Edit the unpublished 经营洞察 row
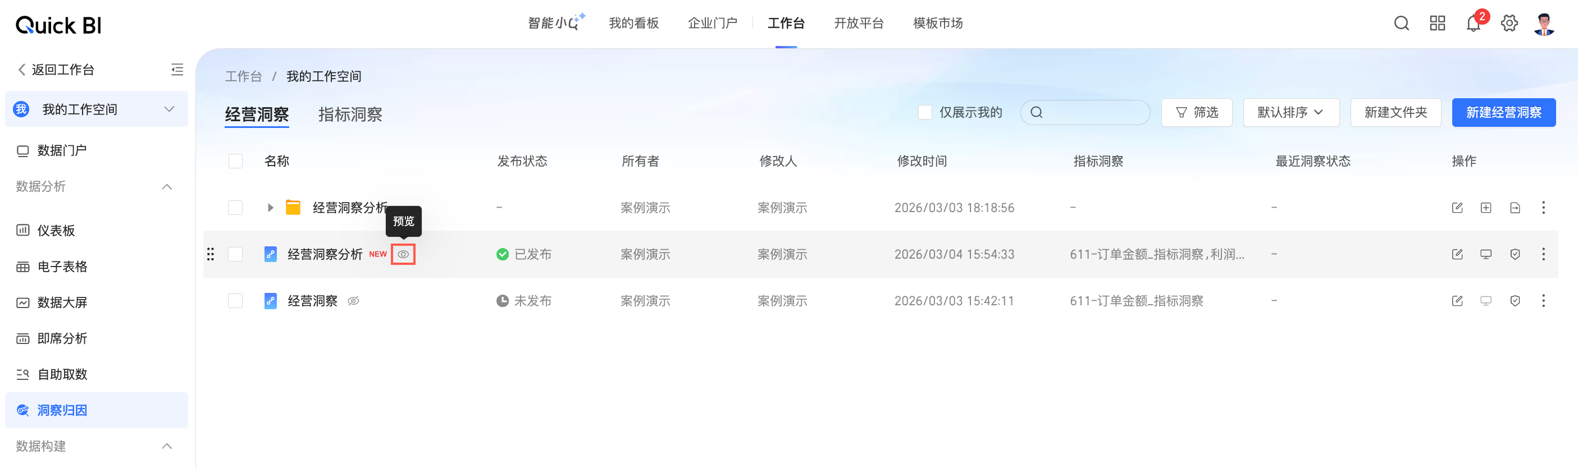The width and height of the screenshot is (1578, 468). (1457, 300)
